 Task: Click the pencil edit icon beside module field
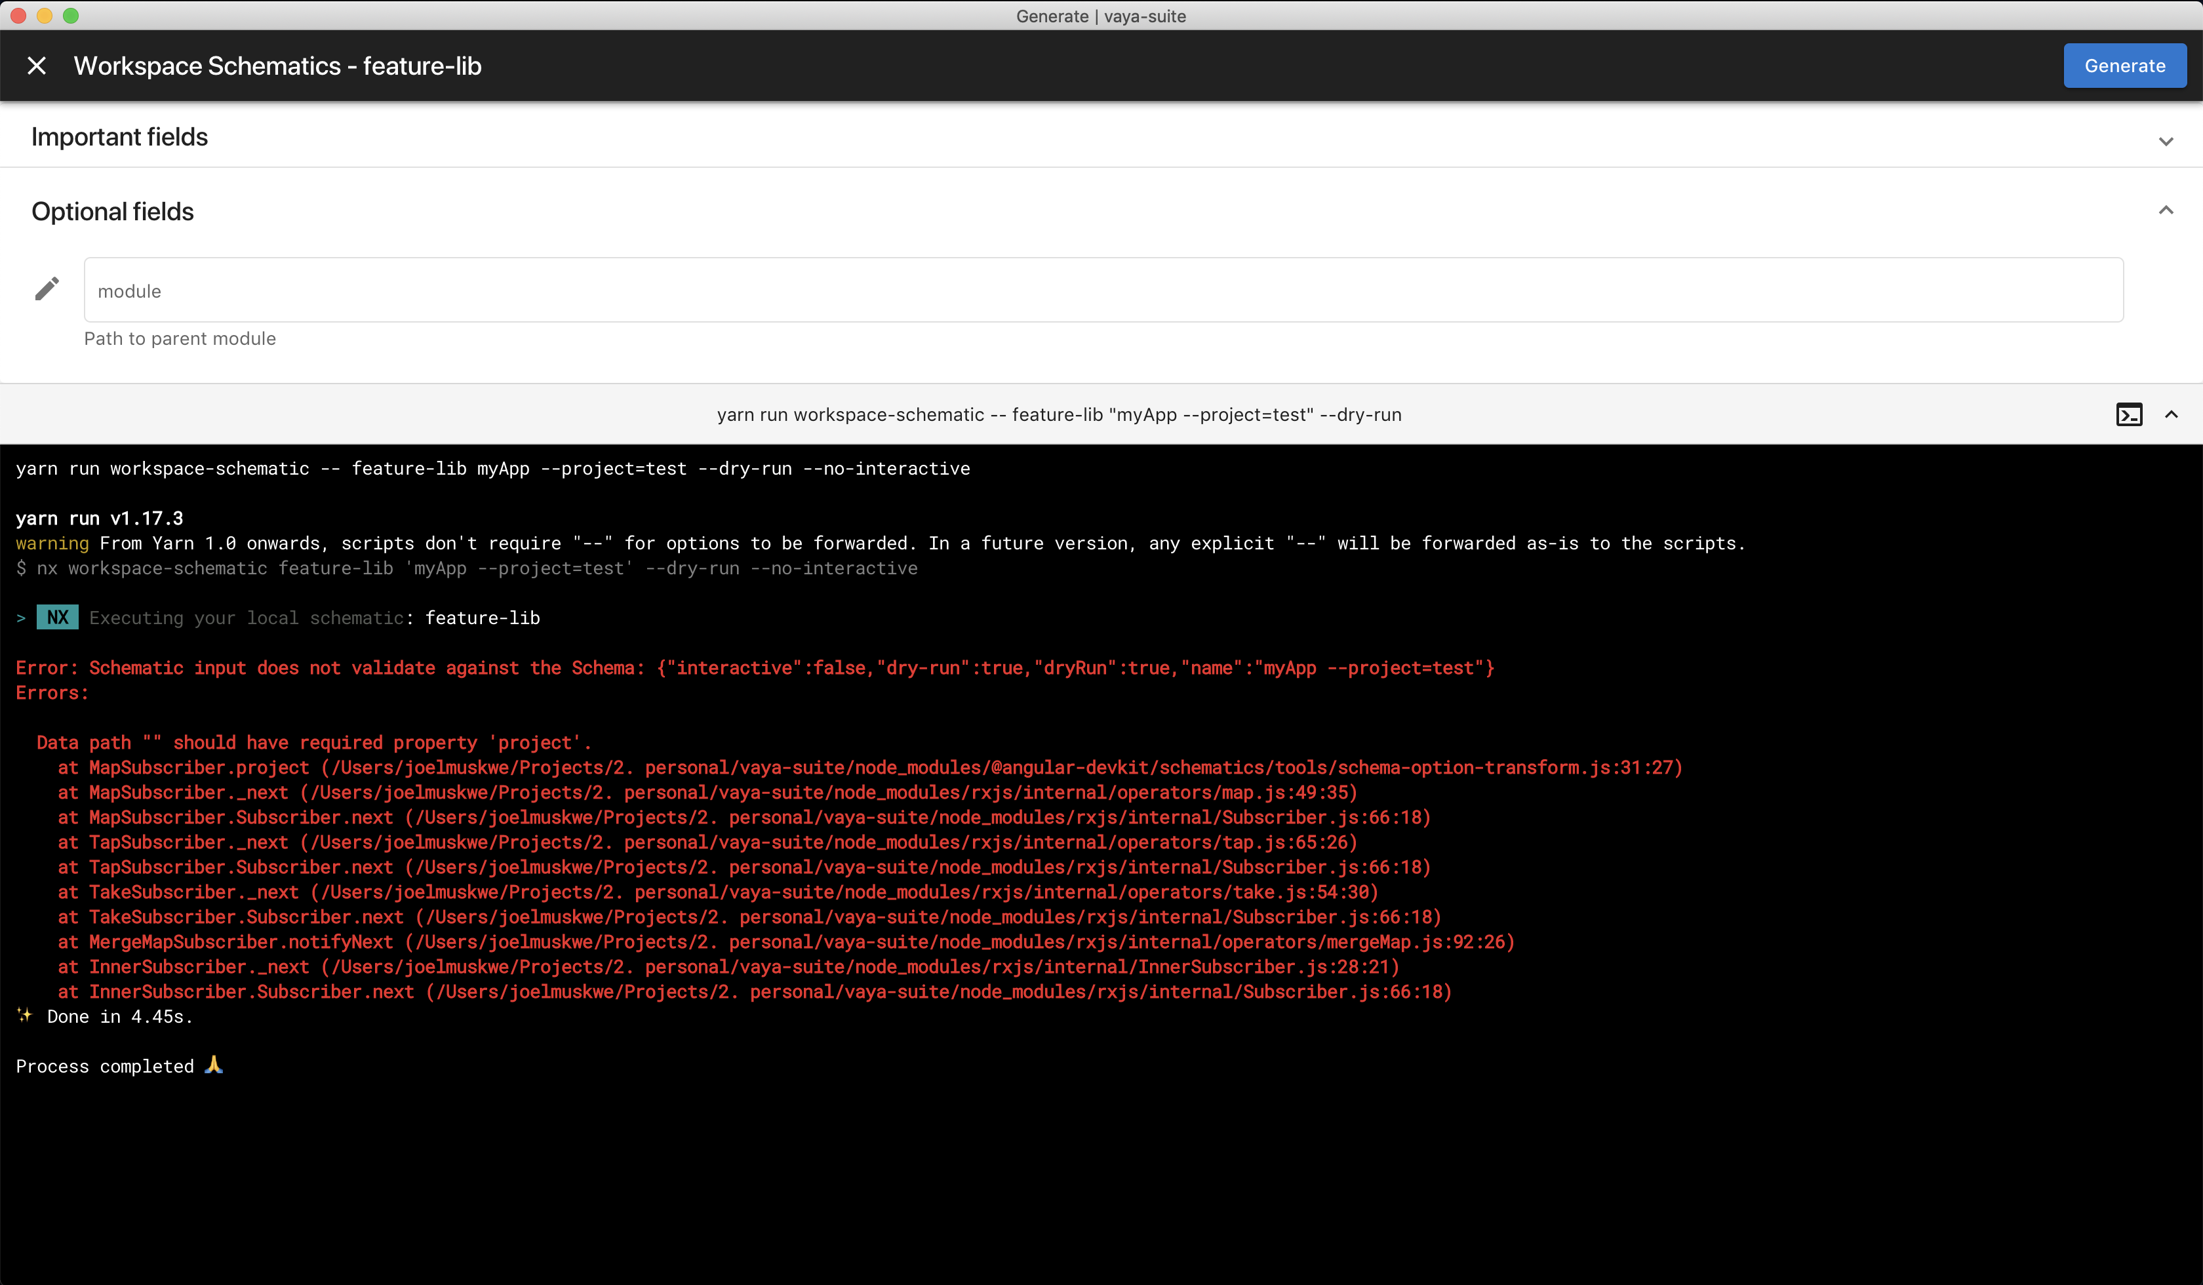pyautogui.click(x=47, y=288)
